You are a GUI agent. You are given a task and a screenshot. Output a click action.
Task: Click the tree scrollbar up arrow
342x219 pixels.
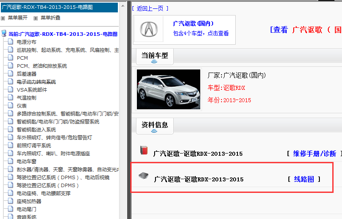click(x=123, y=6)
